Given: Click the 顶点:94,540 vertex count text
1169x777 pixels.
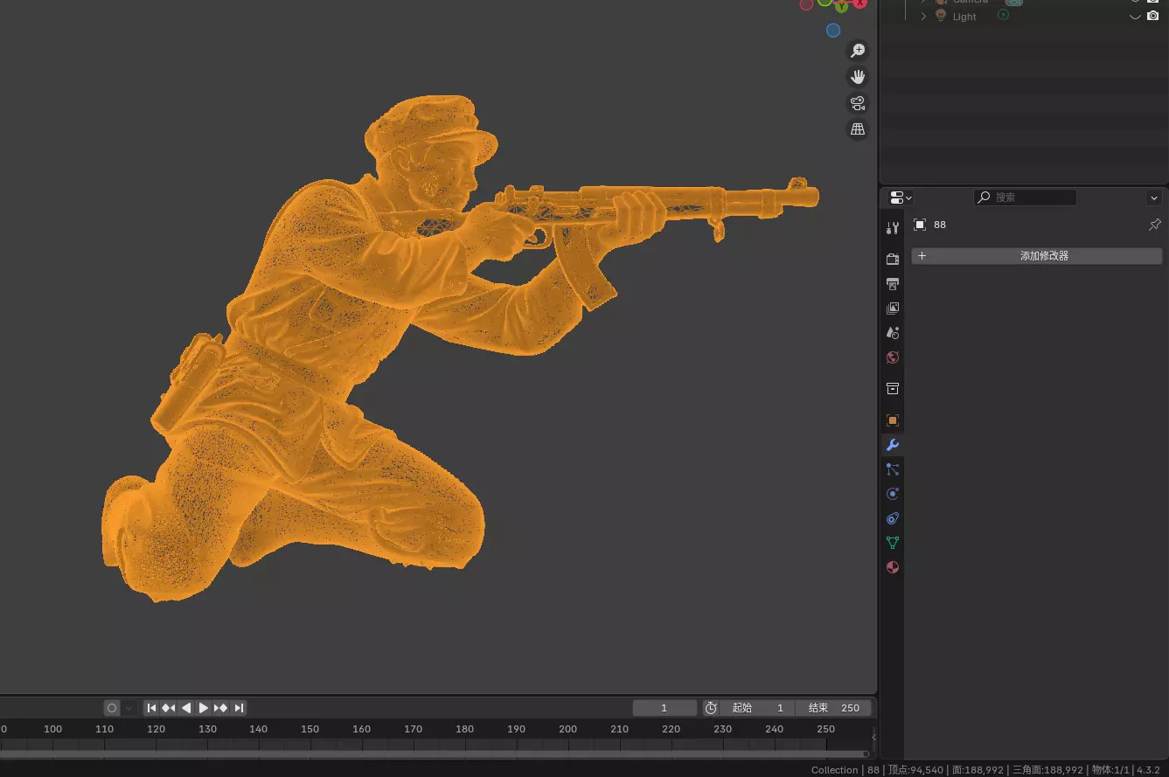Looking at the screenshot, I should click(x=915, y=770).
